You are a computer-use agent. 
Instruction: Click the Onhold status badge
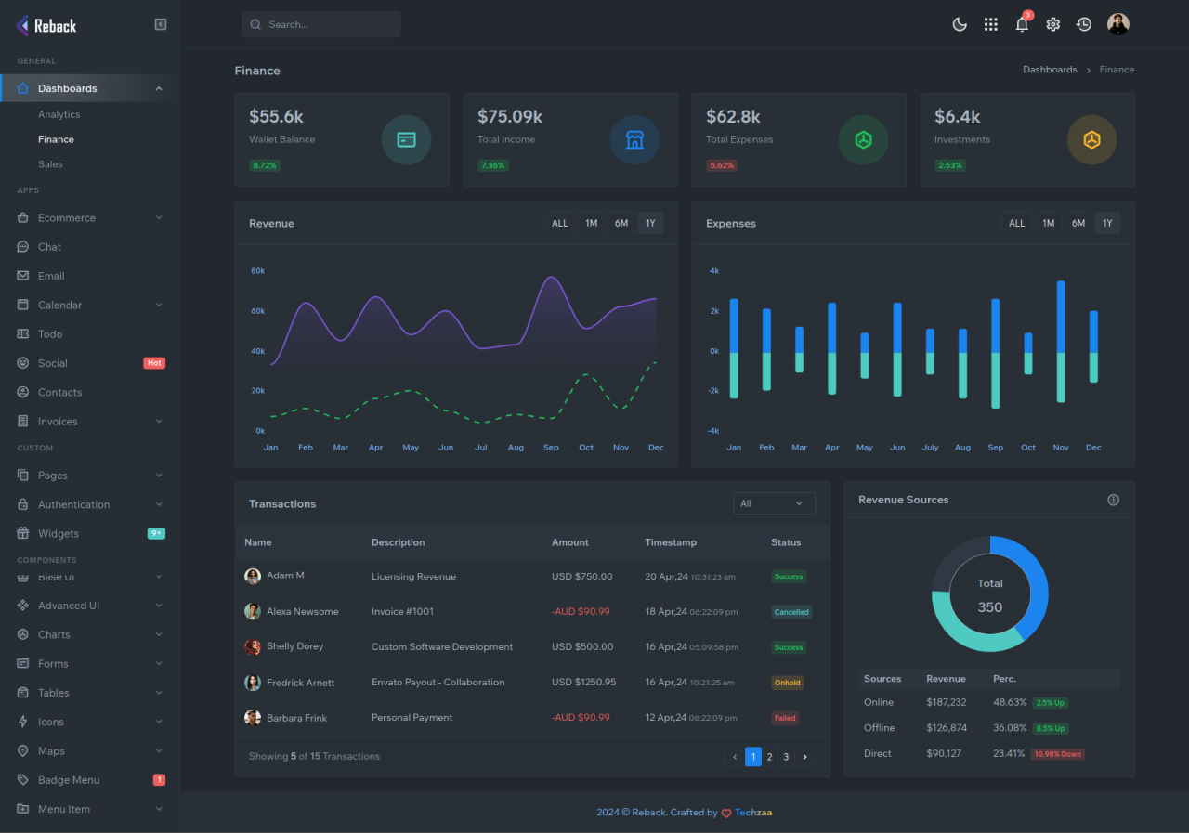pyautogui.click(x=787, y=683)
